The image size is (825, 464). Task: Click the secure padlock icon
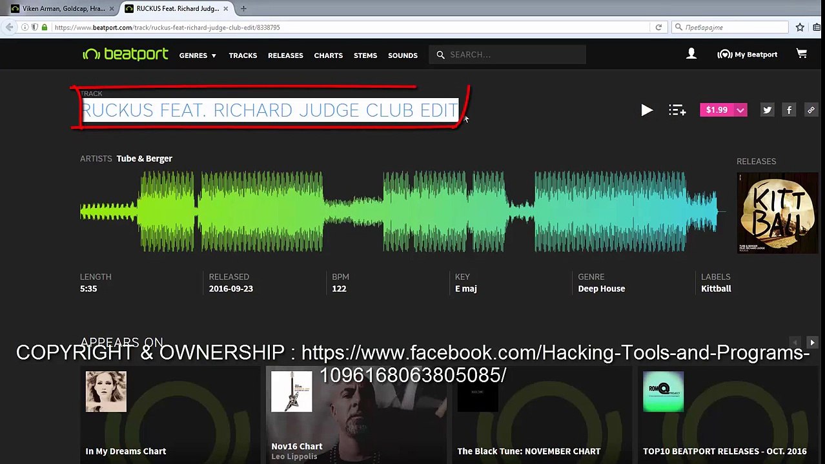tap(45, 27)
